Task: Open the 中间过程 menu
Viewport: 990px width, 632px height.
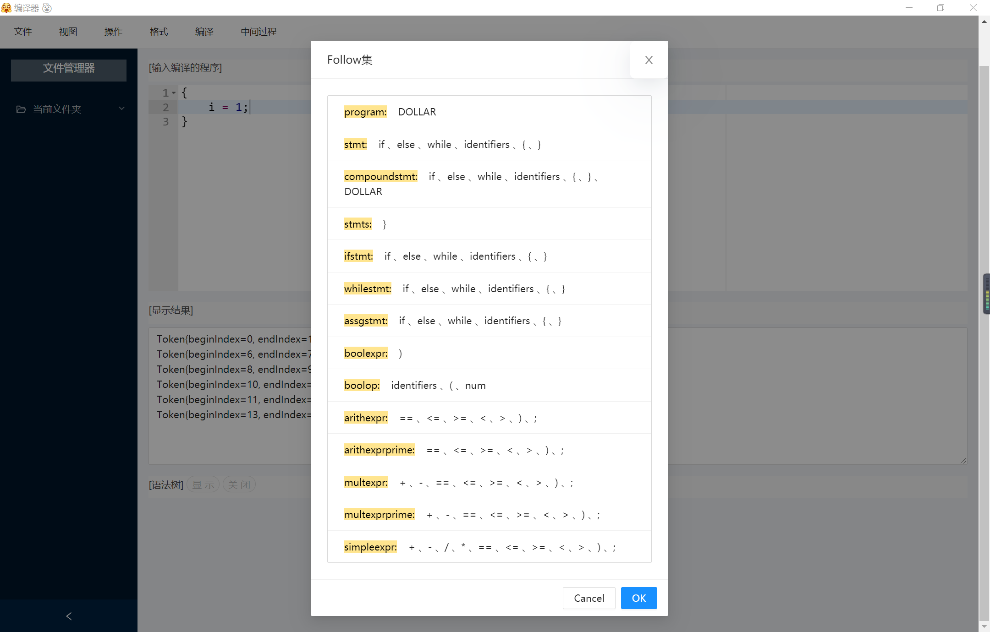Action: click(x=258, y=32)
